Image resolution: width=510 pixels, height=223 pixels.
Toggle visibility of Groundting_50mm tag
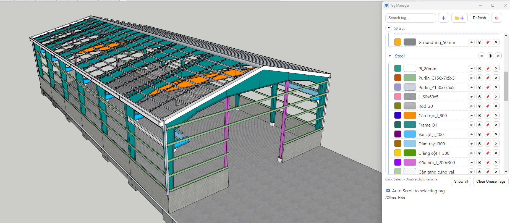coord(471,42)
